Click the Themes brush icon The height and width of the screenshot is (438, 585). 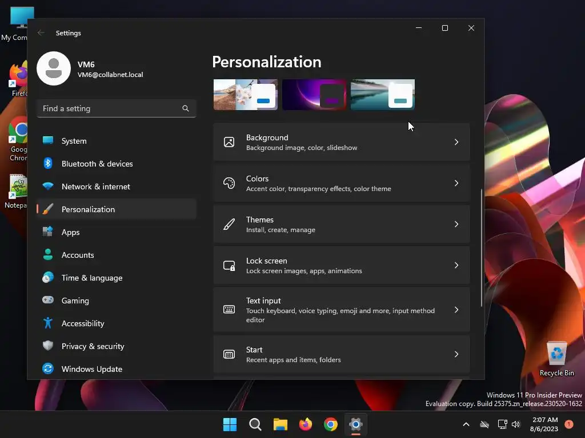[229, 224]
